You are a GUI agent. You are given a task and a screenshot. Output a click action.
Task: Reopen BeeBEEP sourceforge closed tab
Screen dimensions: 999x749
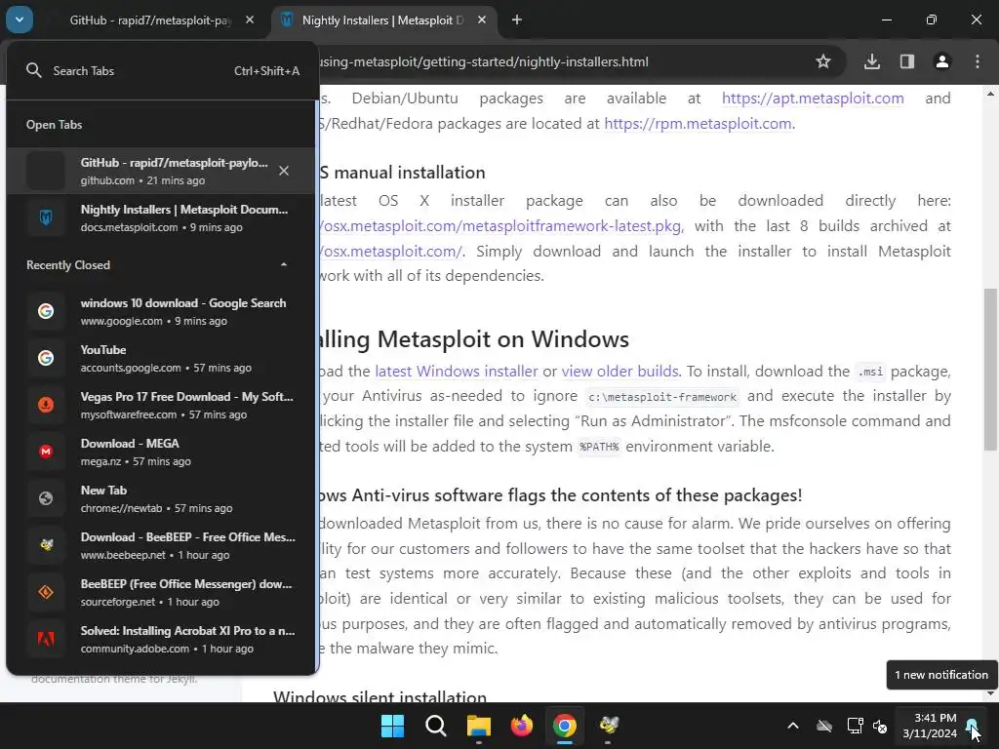click(x=162, y=592)
